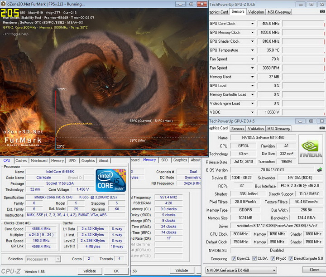Open the GPU Temperature sensor dropdown

click(252, 50)
